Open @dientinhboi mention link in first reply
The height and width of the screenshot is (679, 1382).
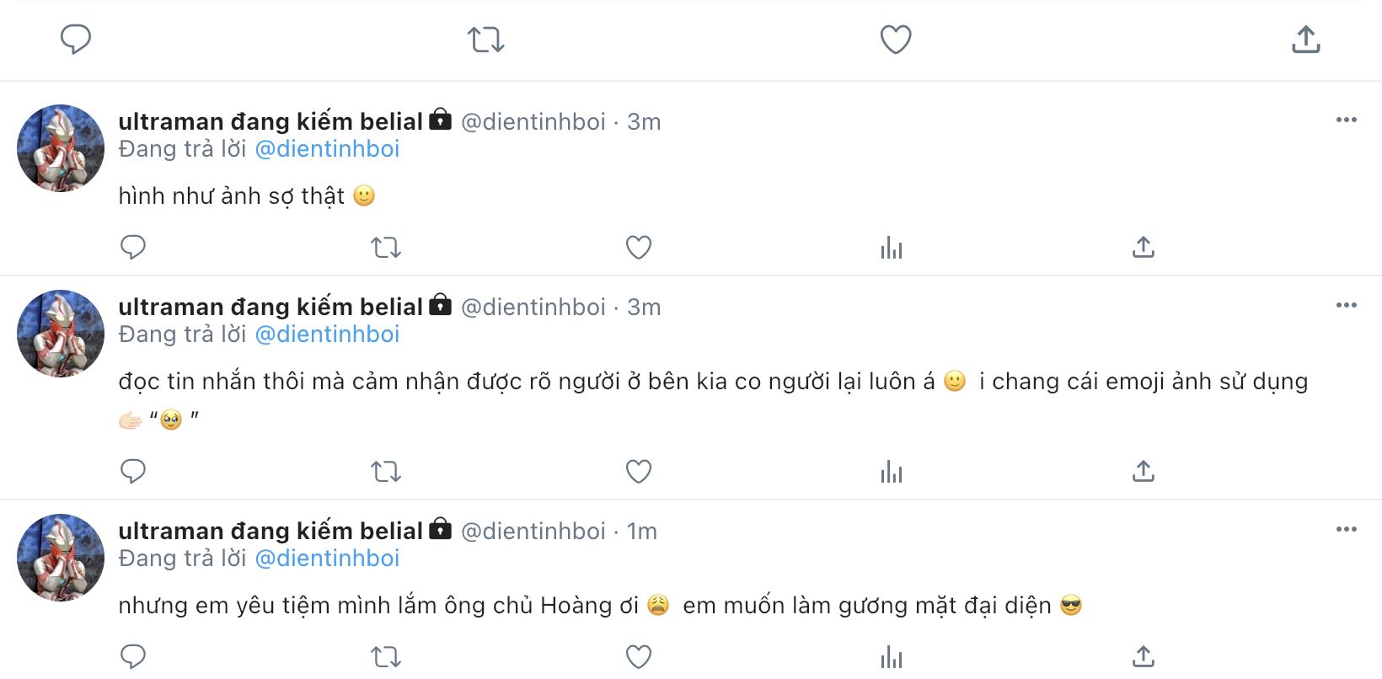tap(327, 149)
